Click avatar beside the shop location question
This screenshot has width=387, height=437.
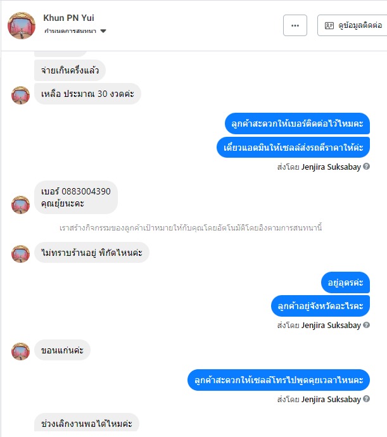pyautogui.click(x=20, y=254)
